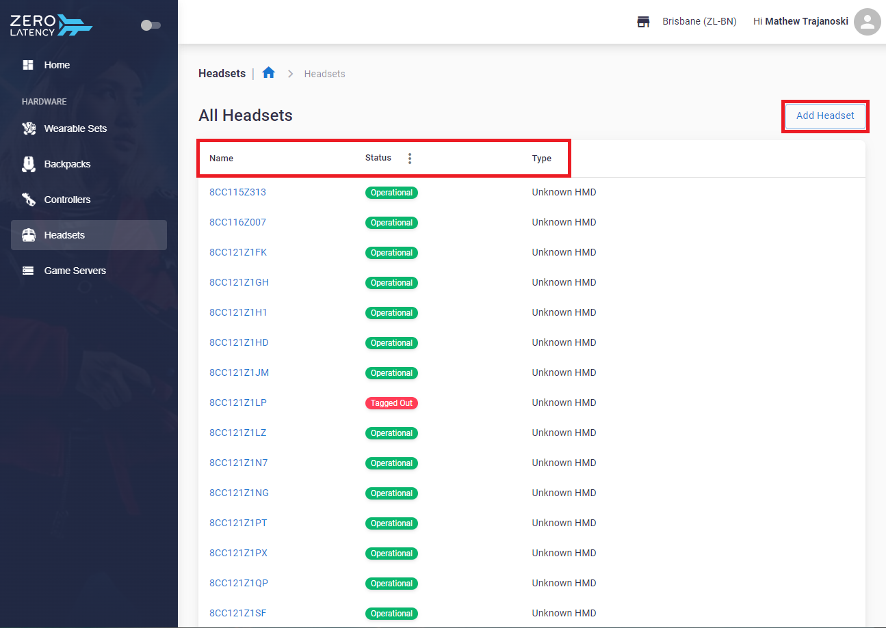Open the Brisbane (ZL-BN) location selector
886x628 pixels.
[699, 22]
